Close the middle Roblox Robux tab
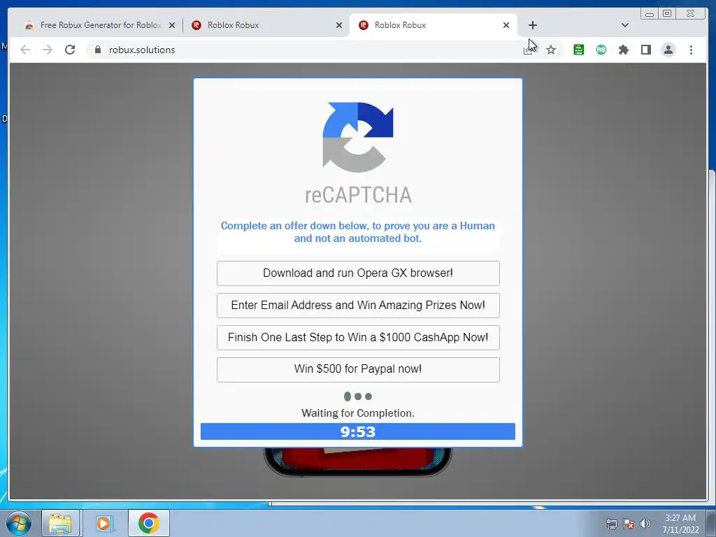This screenshot has width=716, height=537. tap(339, 25)
